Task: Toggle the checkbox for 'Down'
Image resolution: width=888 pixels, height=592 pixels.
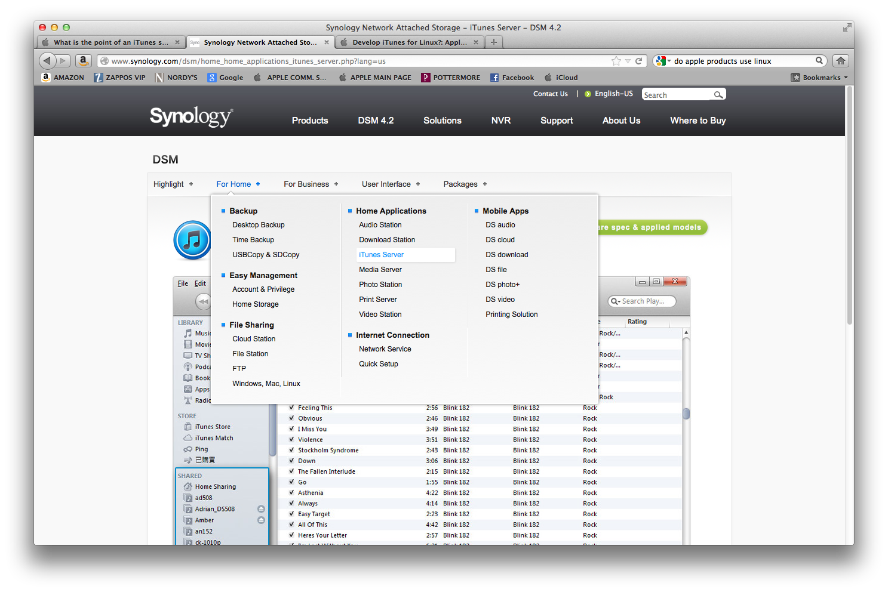Action: point(291,461)
